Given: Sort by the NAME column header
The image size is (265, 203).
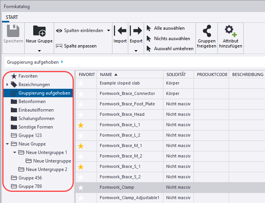Looking at the screenshot, I should point(108,74).
